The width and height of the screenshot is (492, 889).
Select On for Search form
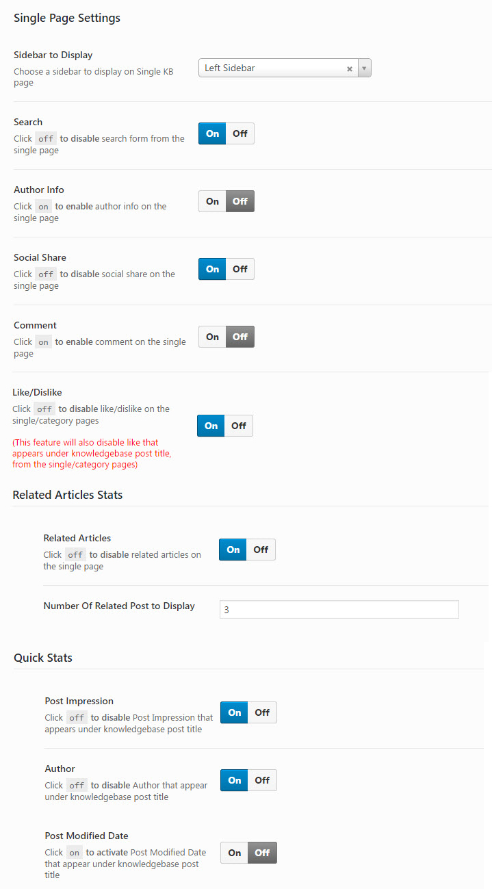pyautogui.click(x=212, y=133)
